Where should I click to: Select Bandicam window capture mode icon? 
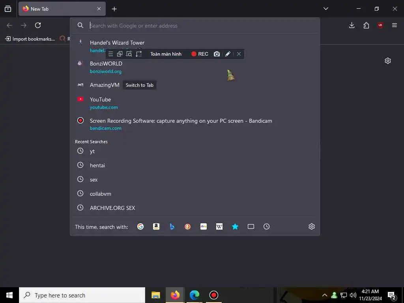coord(120,54)
